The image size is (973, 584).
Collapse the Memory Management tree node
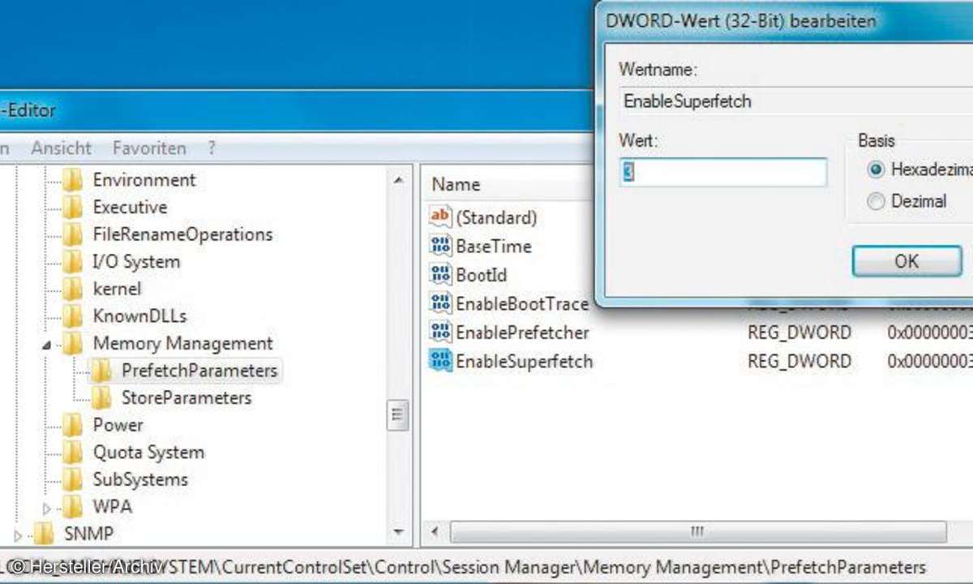point(46,345)
